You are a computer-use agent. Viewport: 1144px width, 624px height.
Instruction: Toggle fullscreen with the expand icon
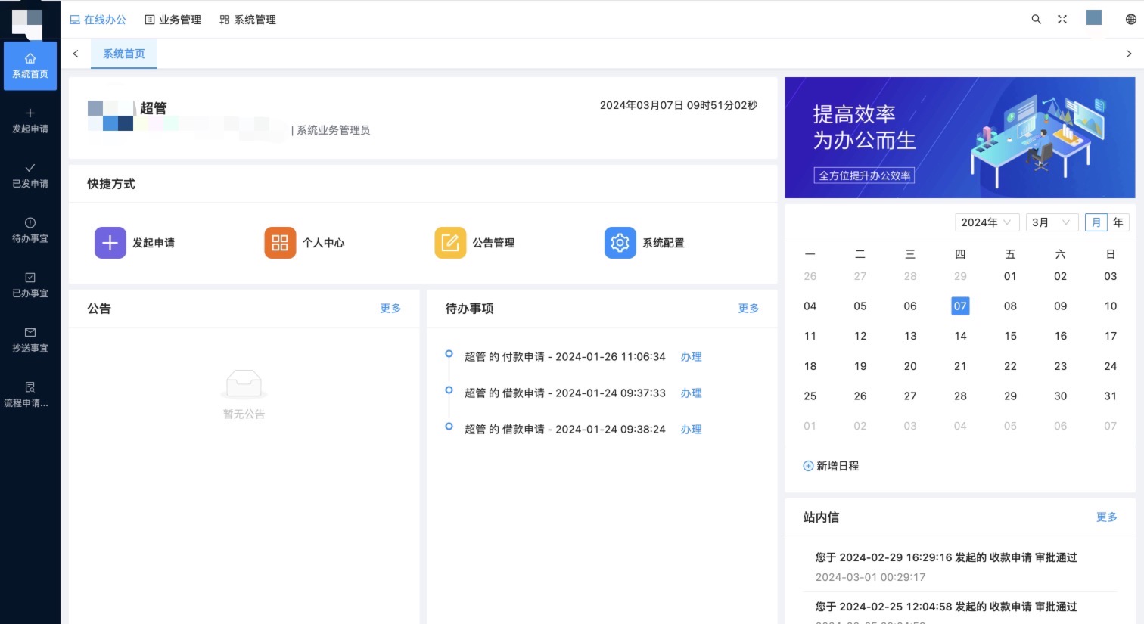coord(1062,20)
